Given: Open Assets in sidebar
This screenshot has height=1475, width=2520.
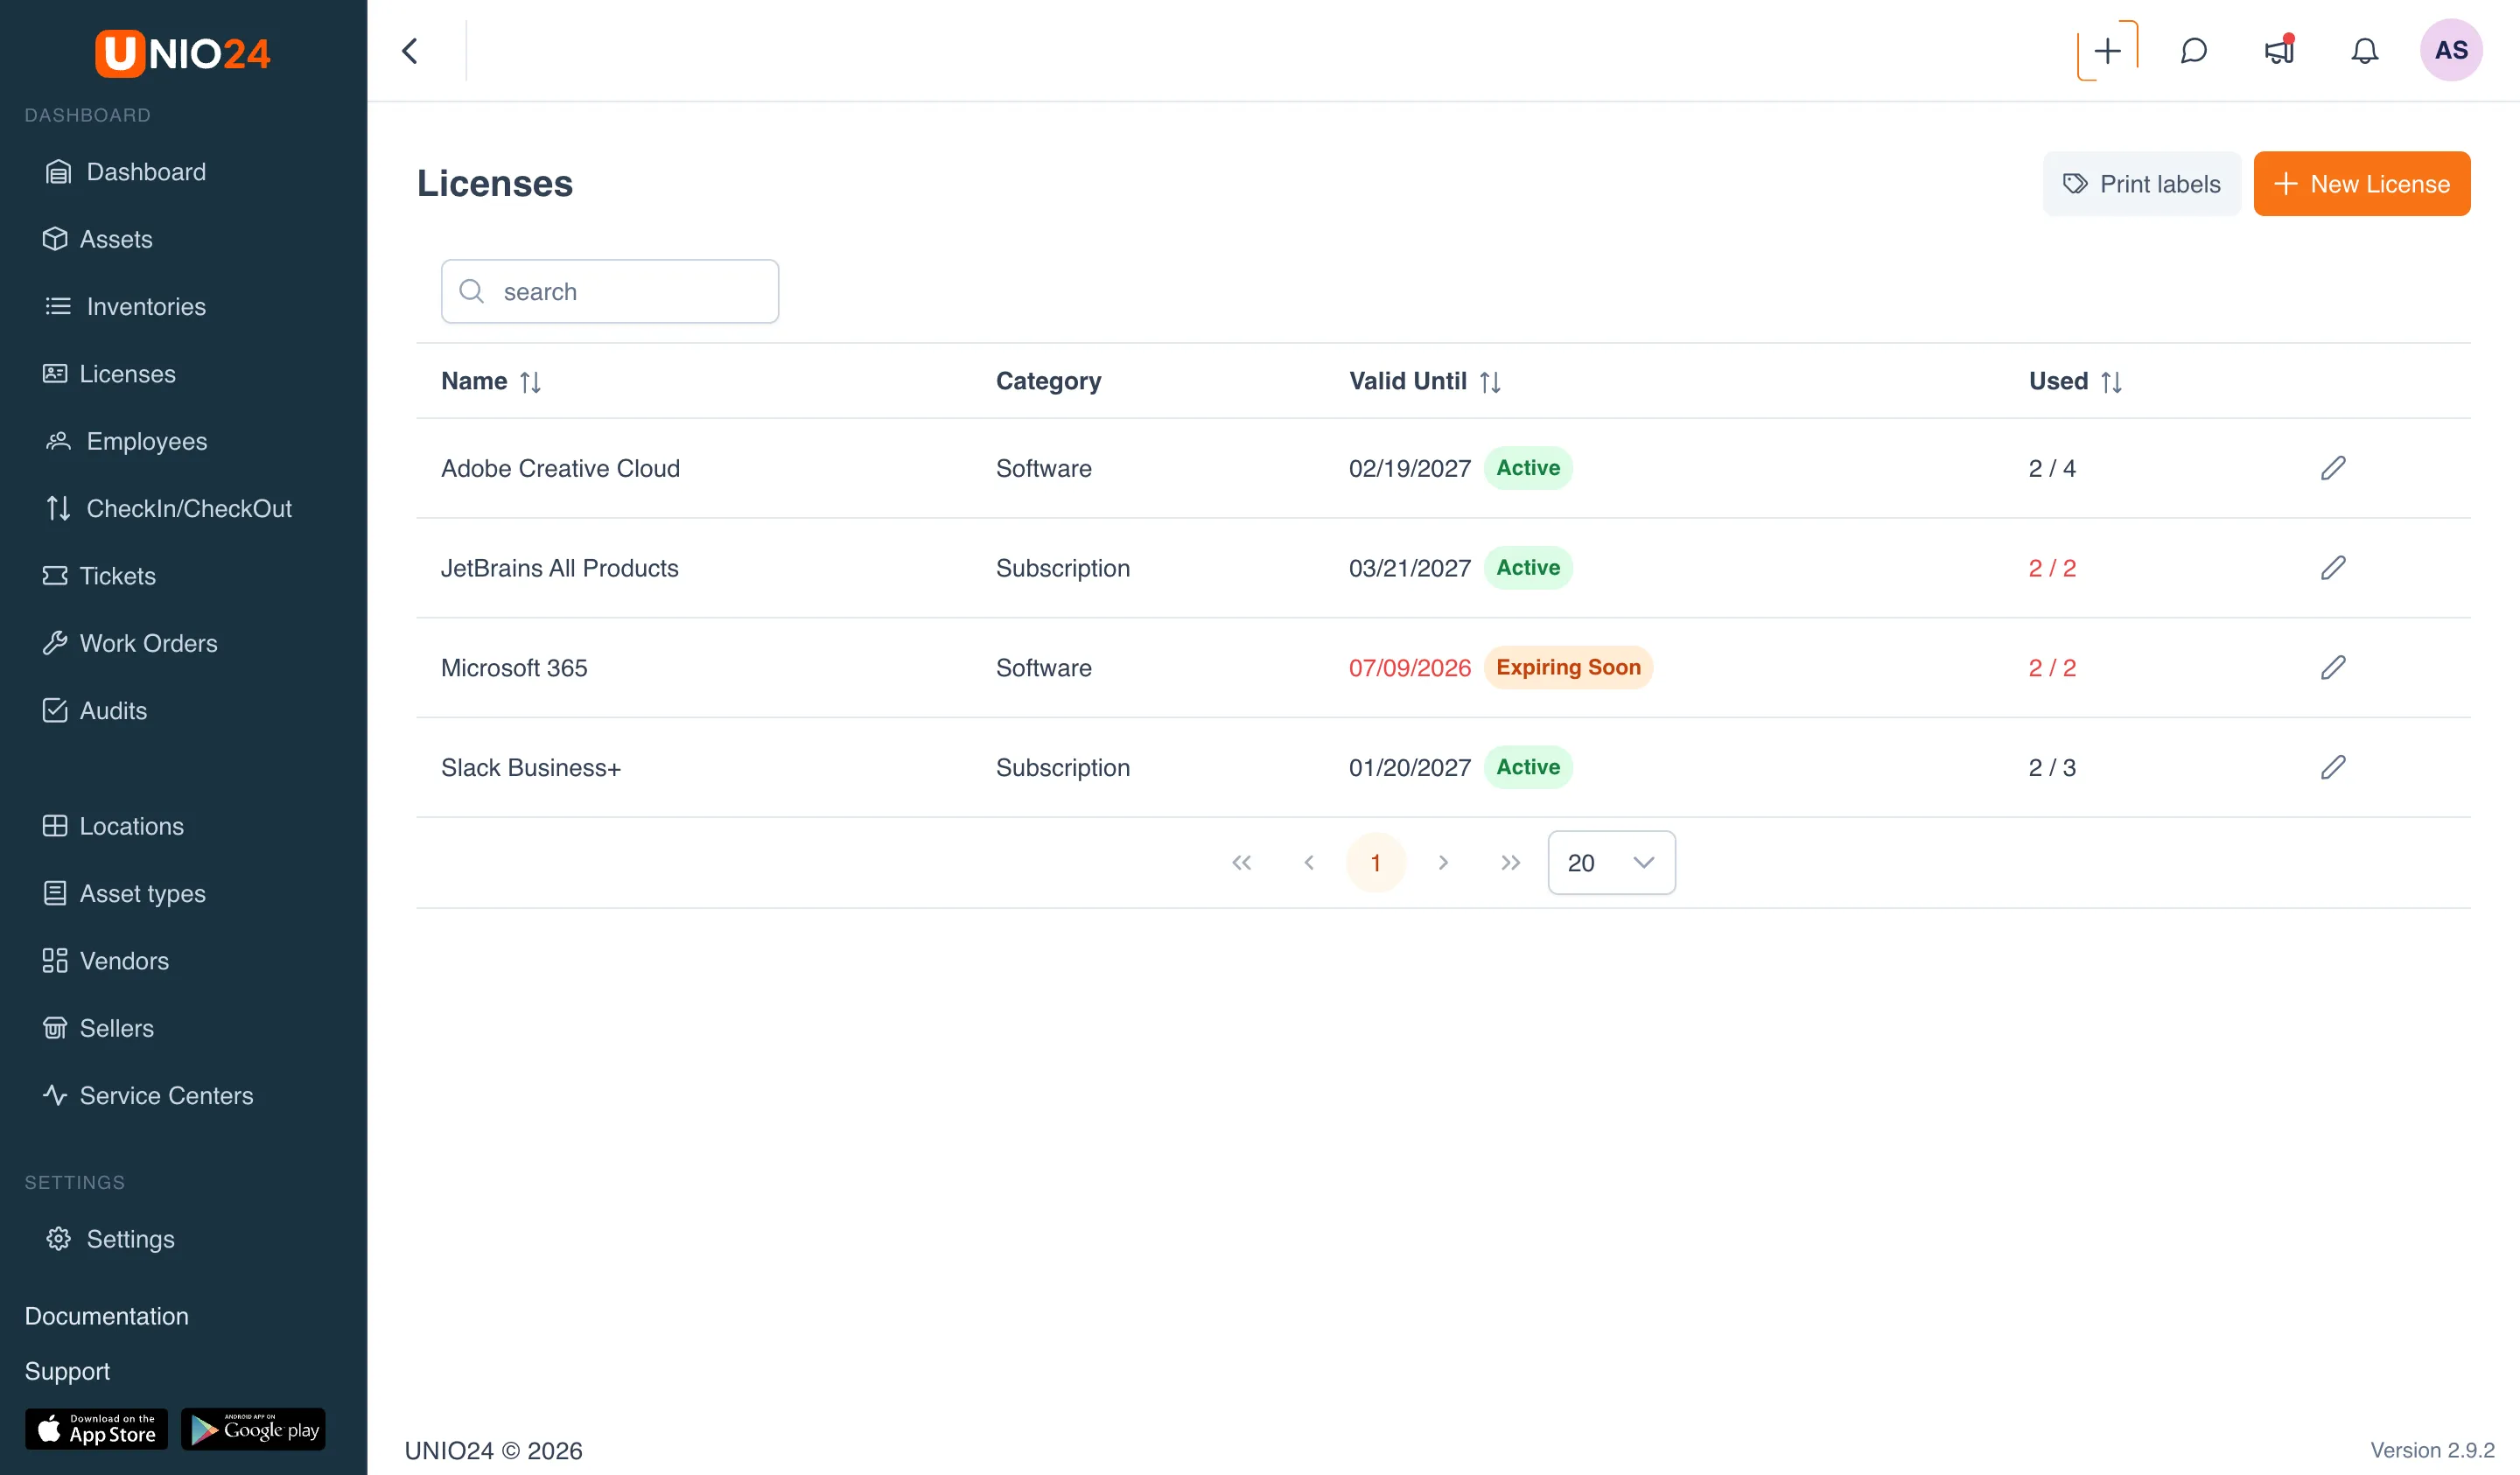Looking at the screenshot, I should [x=97, y=239].
